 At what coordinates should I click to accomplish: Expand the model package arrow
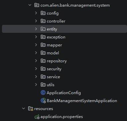(x=36, y=53)
